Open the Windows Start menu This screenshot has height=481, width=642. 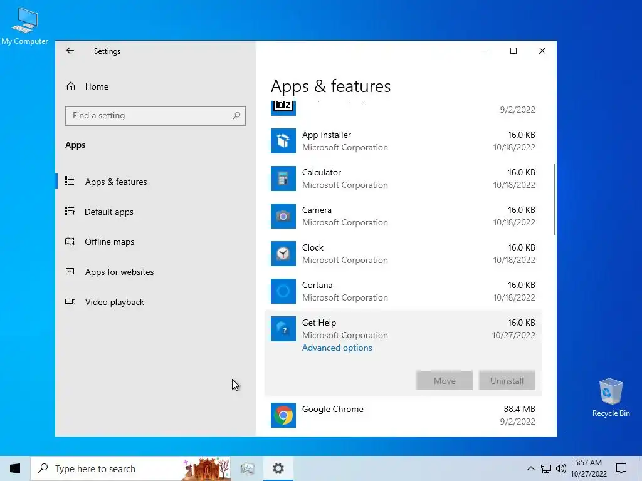(x=15, y=468)
